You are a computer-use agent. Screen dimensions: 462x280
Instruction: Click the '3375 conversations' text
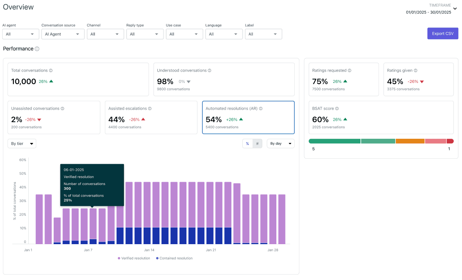(x=403, y=89)
